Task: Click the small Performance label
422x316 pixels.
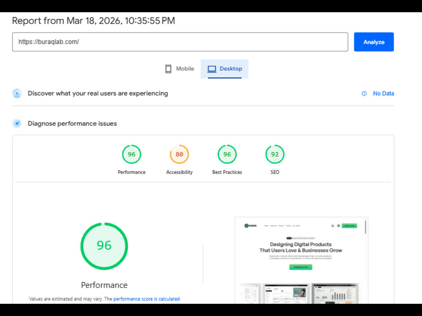Action: click(x=131, y=172)
